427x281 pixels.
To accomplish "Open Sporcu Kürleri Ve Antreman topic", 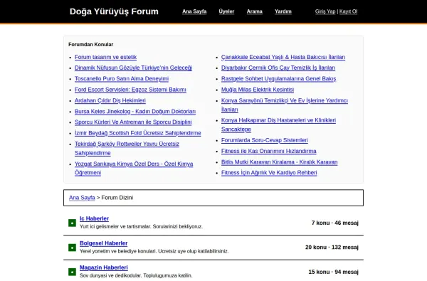I will pyautogui.click(x=133, y=122).
